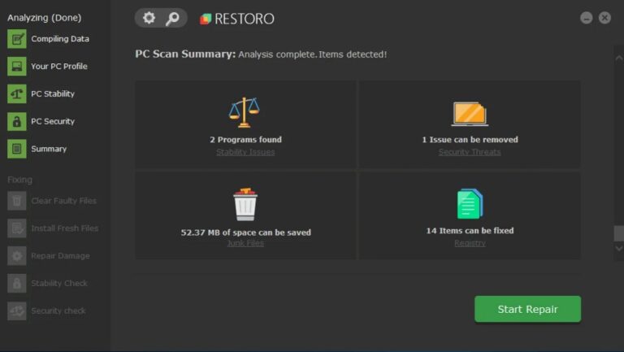
Task: Click '1 Issue can be removed' text
Action: pyautogui.click(x=470, y=140)
